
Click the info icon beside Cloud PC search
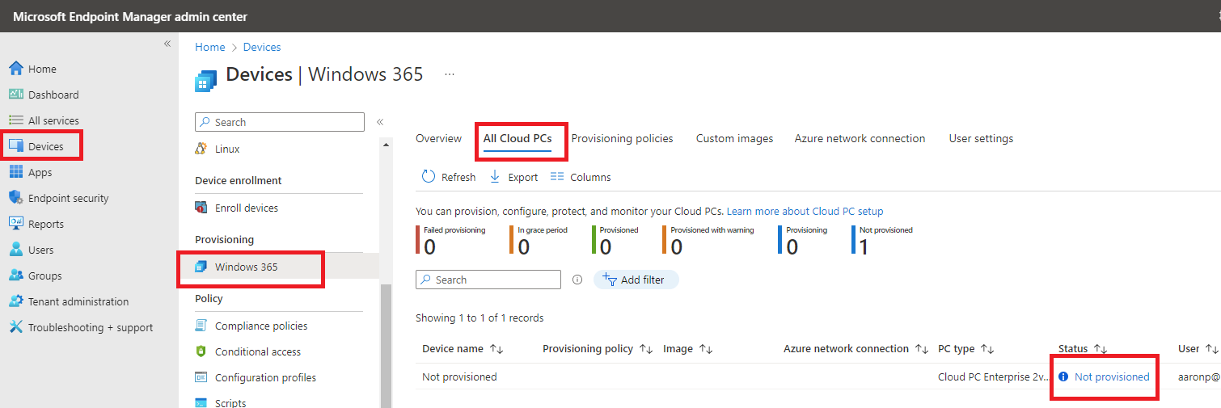577,280
